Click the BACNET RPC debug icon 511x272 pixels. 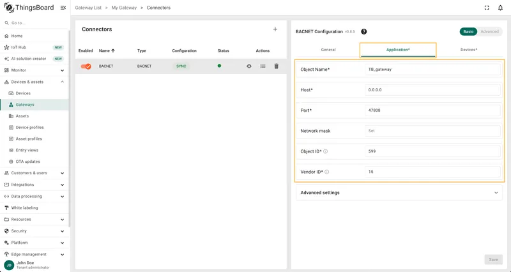249,66
